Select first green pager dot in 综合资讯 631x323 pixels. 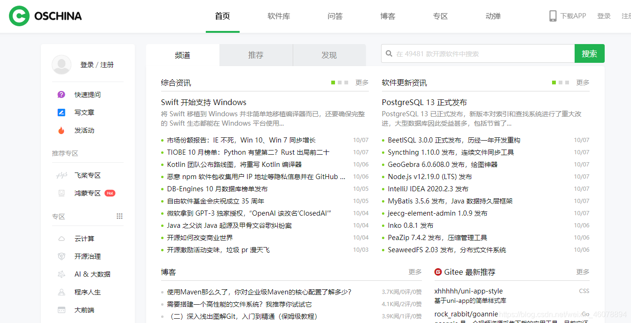(333, 83)
